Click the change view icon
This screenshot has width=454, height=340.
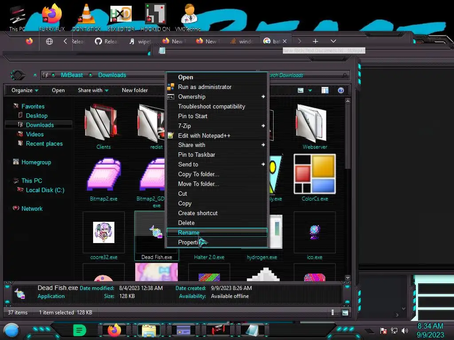301,90
